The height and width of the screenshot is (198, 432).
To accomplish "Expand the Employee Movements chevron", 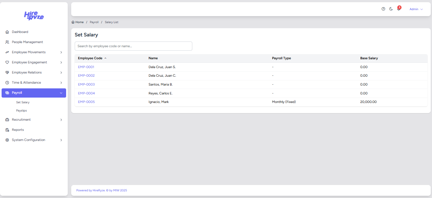I will pyautogui.click(x=61, y=52).
